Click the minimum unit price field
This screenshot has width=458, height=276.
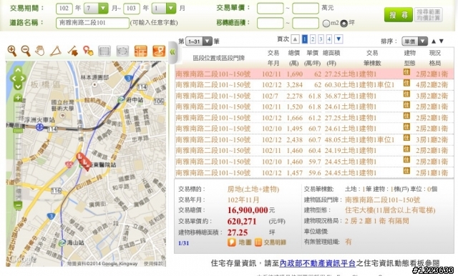coord(271,8)
